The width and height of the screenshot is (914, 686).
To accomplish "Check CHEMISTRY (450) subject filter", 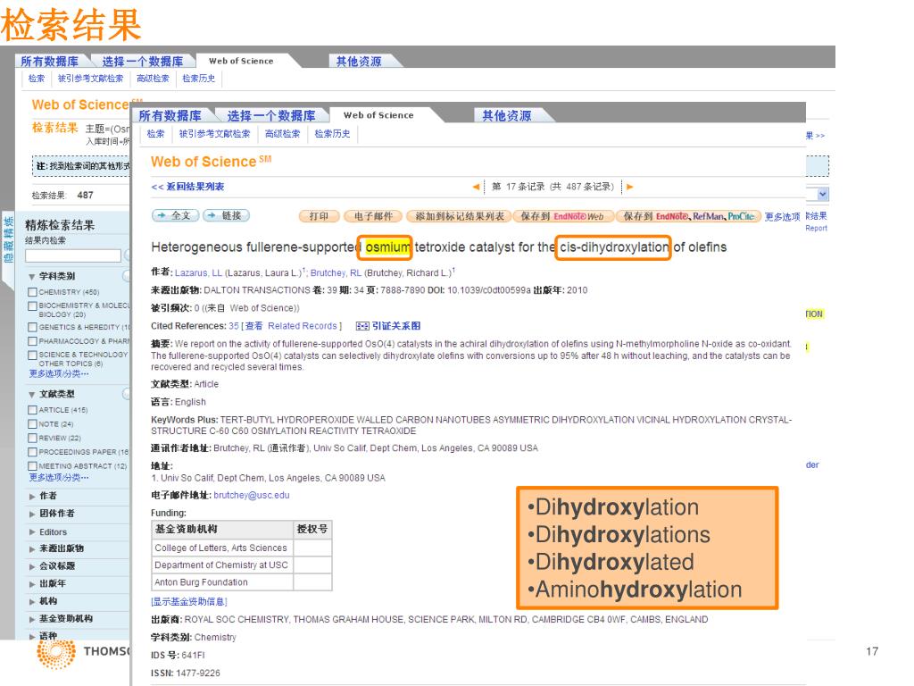I will point(33,292).
